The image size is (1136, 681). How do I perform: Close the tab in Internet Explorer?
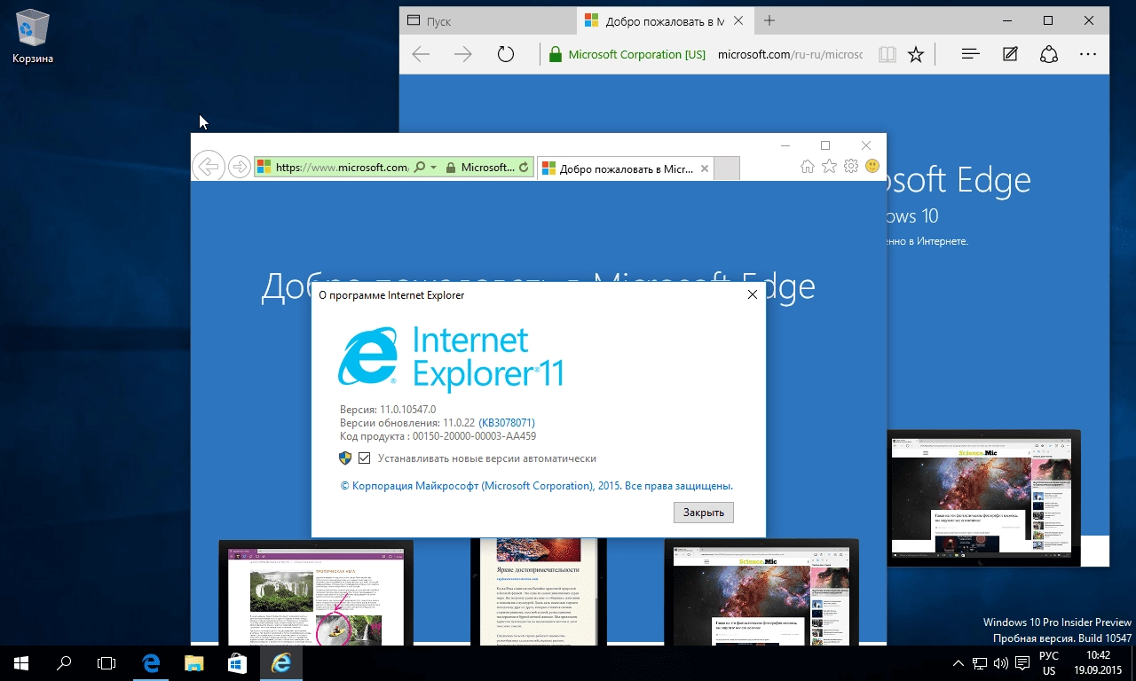(705, 168)
